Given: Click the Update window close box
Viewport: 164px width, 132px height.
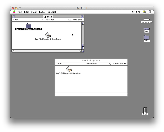Looking at the screenshot, I should tap(14, 17).
